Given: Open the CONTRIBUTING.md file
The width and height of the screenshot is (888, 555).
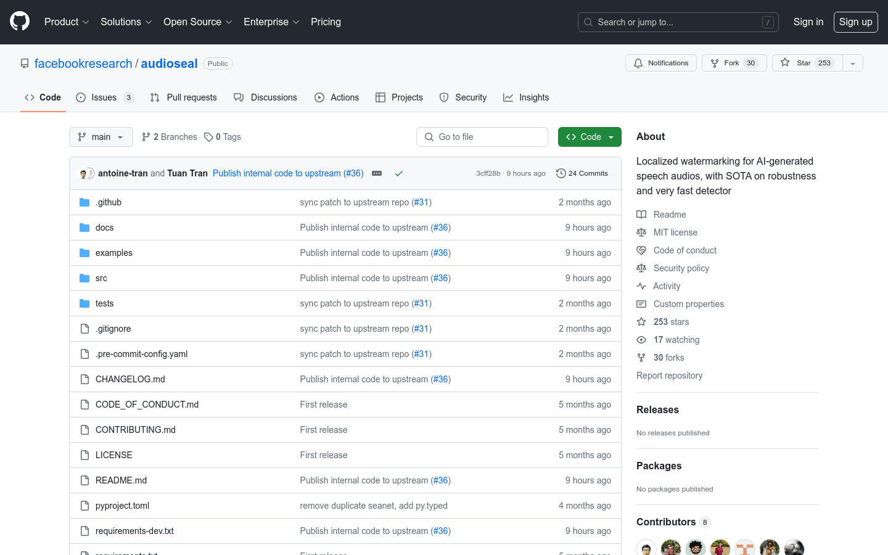Looking at the screenshot, I should coord(136,430).
